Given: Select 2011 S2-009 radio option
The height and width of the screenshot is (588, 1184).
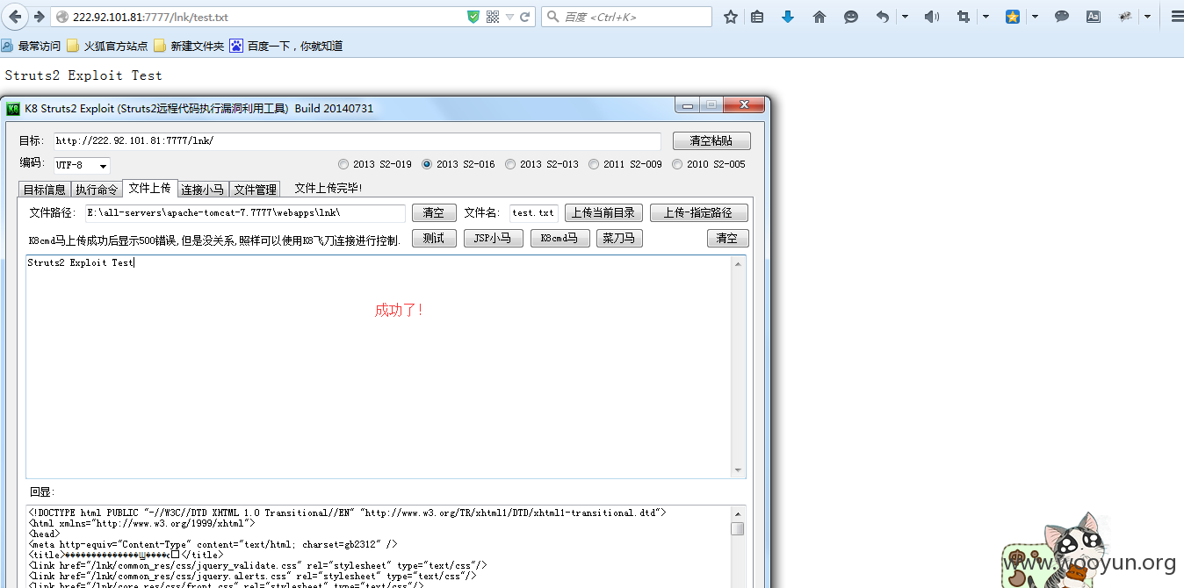Looking at the screenshot, I should tap(595, 164).
